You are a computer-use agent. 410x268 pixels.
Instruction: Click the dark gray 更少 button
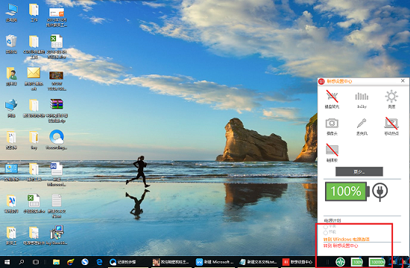click(x=359, y=172)
